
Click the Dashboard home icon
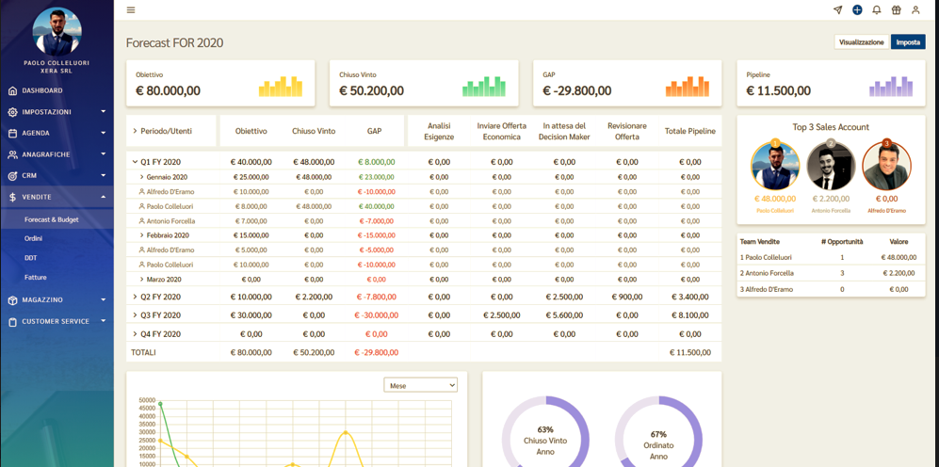click(x=12, y=90)
